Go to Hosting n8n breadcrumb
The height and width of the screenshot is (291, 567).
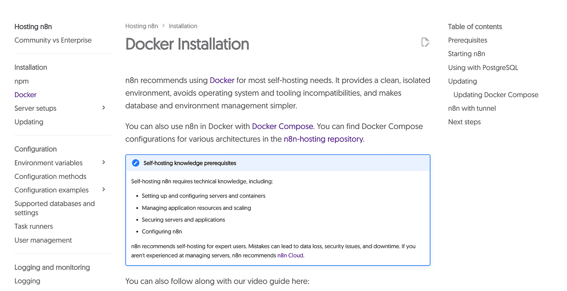(142, 26)
